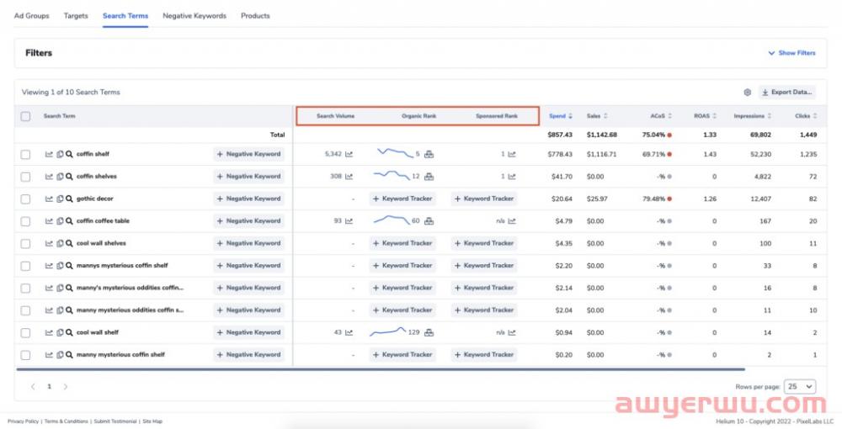Click Export Data button
This screenshot has width=842, height=429.
point(786,93)
